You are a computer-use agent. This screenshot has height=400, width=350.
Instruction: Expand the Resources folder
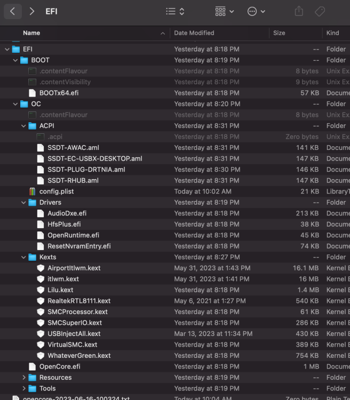tap(23, 378)
